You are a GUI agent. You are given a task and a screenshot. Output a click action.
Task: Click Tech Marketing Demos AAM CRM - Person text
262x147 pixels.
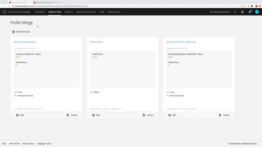click(185, 54)
